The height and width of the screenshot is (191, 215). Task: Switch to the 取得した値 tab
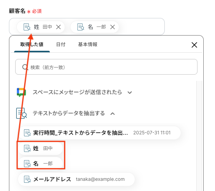tap(32, 45)
